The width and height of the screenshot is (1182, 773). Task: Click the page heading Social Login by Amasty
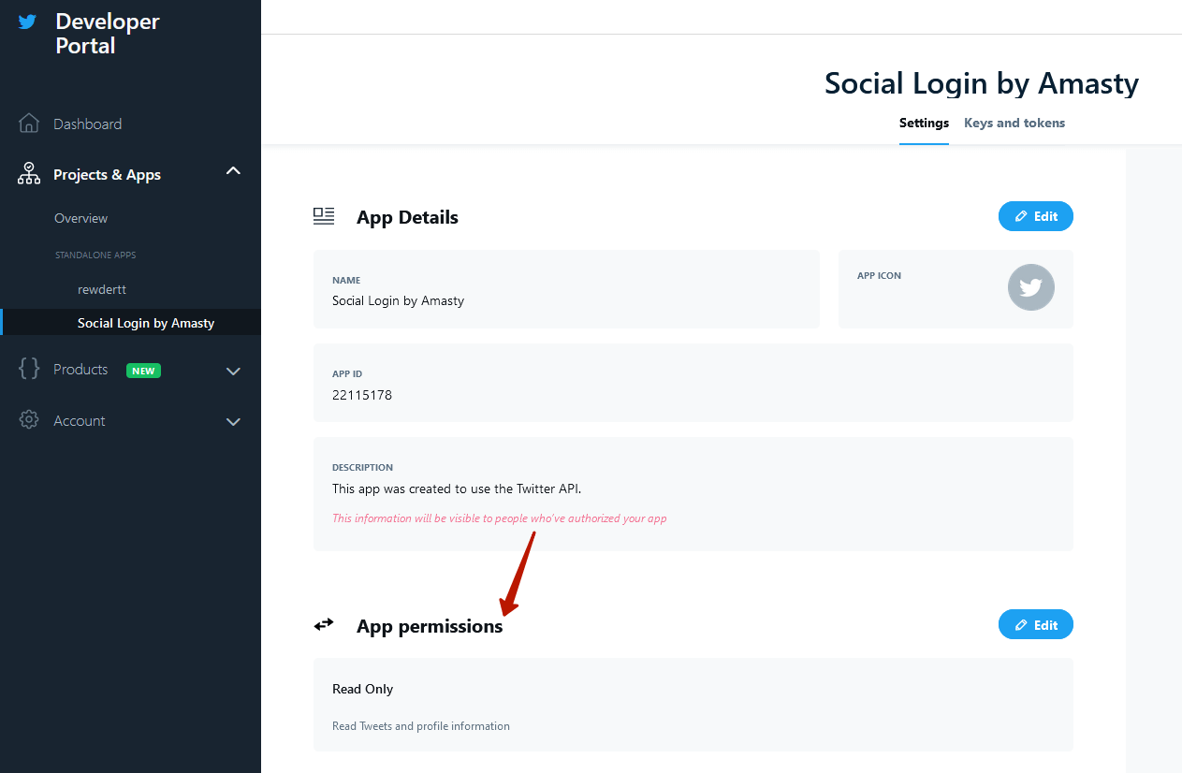[x=982, y=83]
